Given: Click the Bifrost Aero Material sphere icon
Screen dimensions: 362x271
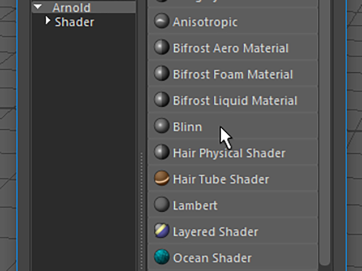Looking at the screenshot, I should (x=162, y=47).
